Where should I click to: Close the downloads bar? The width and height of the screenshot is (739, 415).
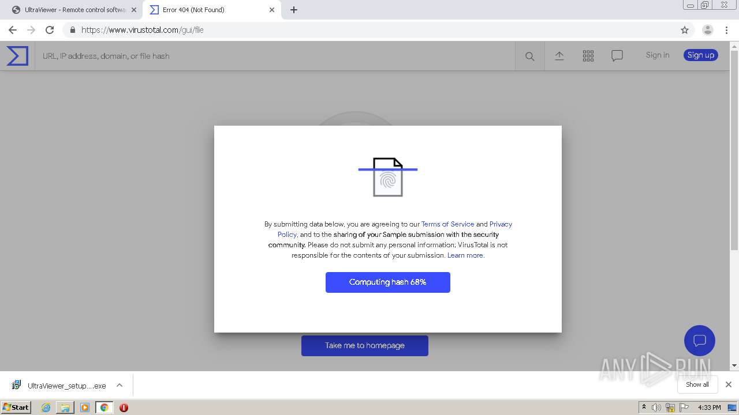(729, 384)
